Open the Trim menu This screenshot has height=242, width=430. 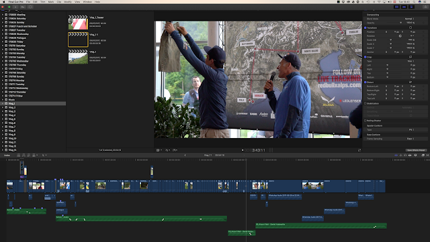[43, 1]
